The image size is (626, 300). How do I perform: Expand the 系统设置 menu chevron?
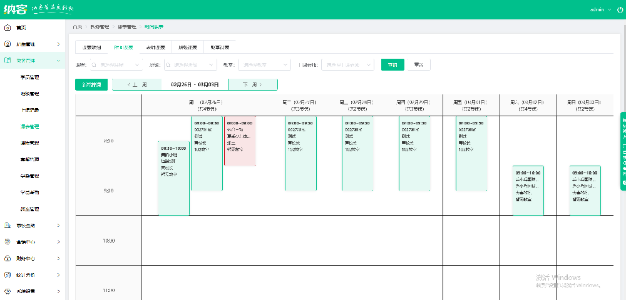pyautogui.click(x=58, y=291)
